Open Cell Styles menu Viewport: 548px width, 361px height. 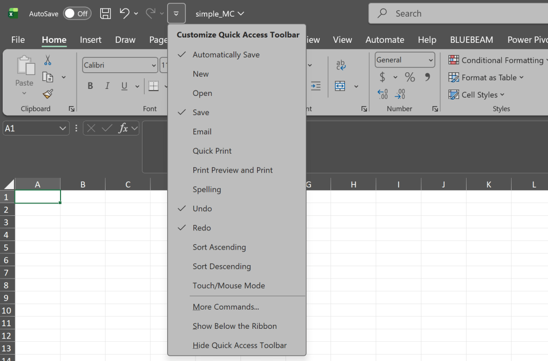click(x=476, y=95)
